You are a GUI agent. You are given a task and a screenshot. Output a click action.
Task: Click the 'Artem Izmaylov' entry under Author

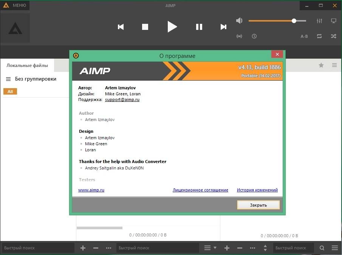(x=100, y=120)
